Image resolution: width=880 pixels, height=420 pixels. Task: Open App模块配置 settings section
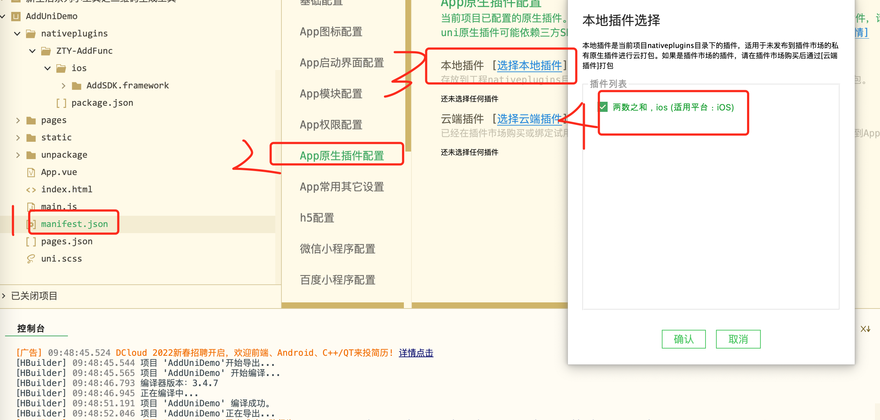coord(331,94)
